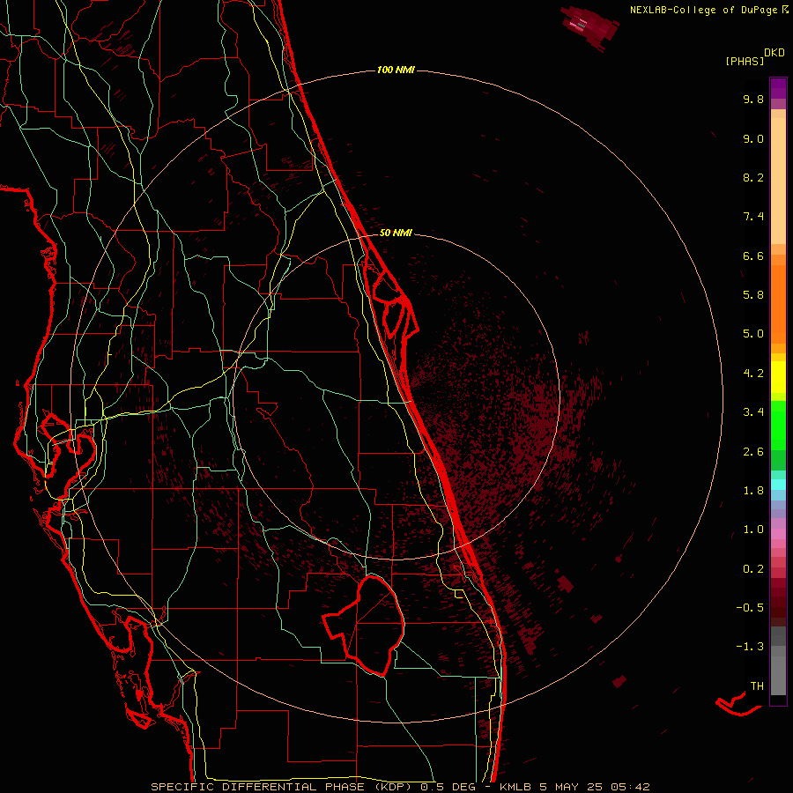Viewport: 793px width, 793px height.
Task: Select the -1.3 value on the scale
Action: click(750, 647)
